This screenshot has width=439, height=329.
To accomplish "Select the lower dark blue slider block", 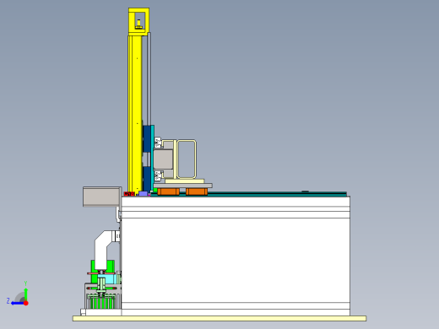I will tap(147, 179).
